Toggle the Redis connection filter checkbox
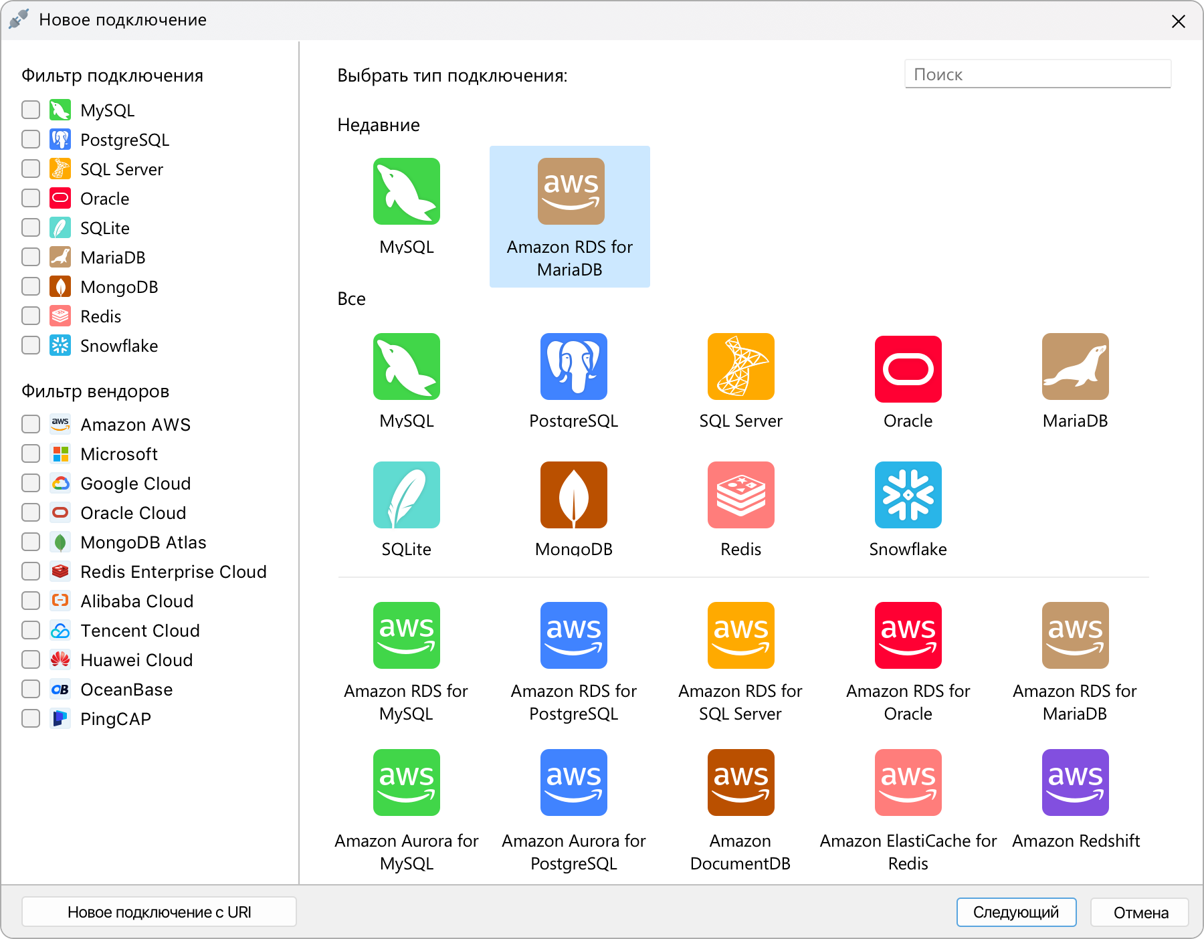Viewport: 1204px width, 939px height. (x=31, y=316)
